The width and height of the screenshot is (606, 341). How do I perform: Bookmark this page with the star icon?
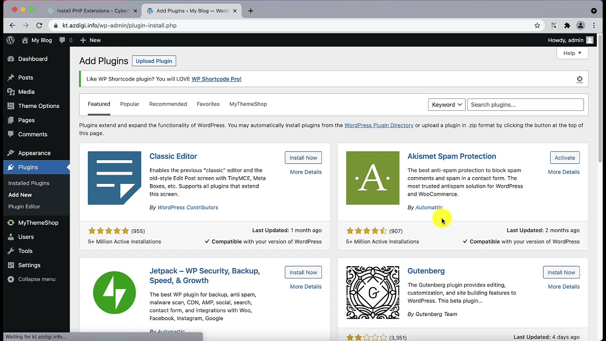[537, 26]
